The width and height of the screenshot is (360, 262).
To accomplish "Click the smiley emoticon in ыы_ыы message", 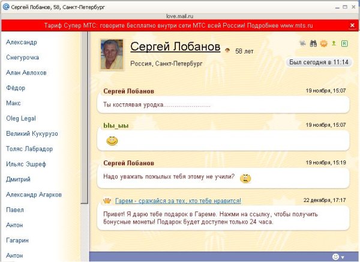I will (x=112, y=141).
